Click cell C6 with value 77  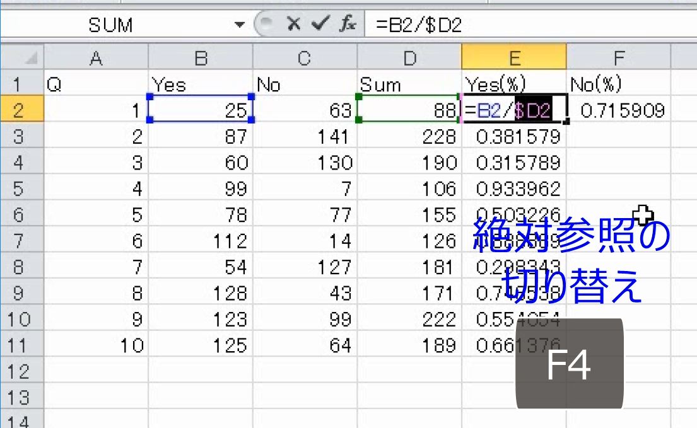305,214
